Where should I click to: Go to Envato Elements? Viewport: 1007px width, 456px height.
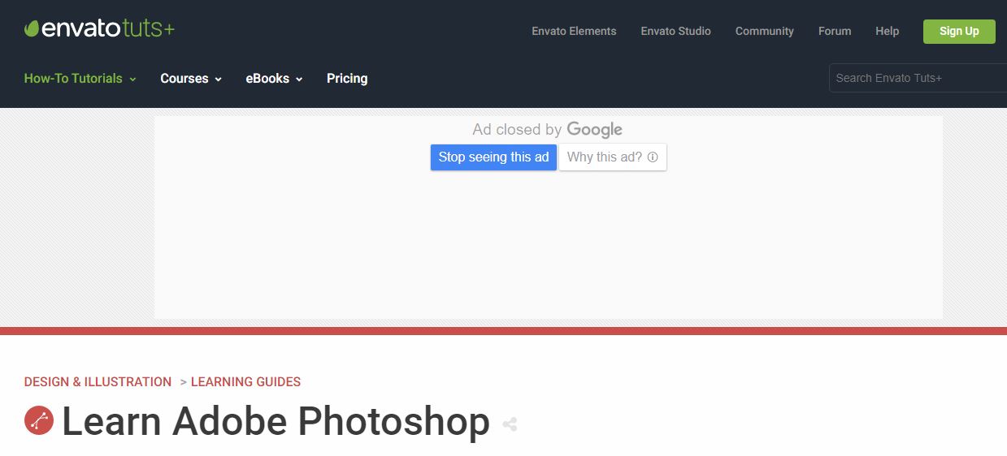[x=574, y=31]
